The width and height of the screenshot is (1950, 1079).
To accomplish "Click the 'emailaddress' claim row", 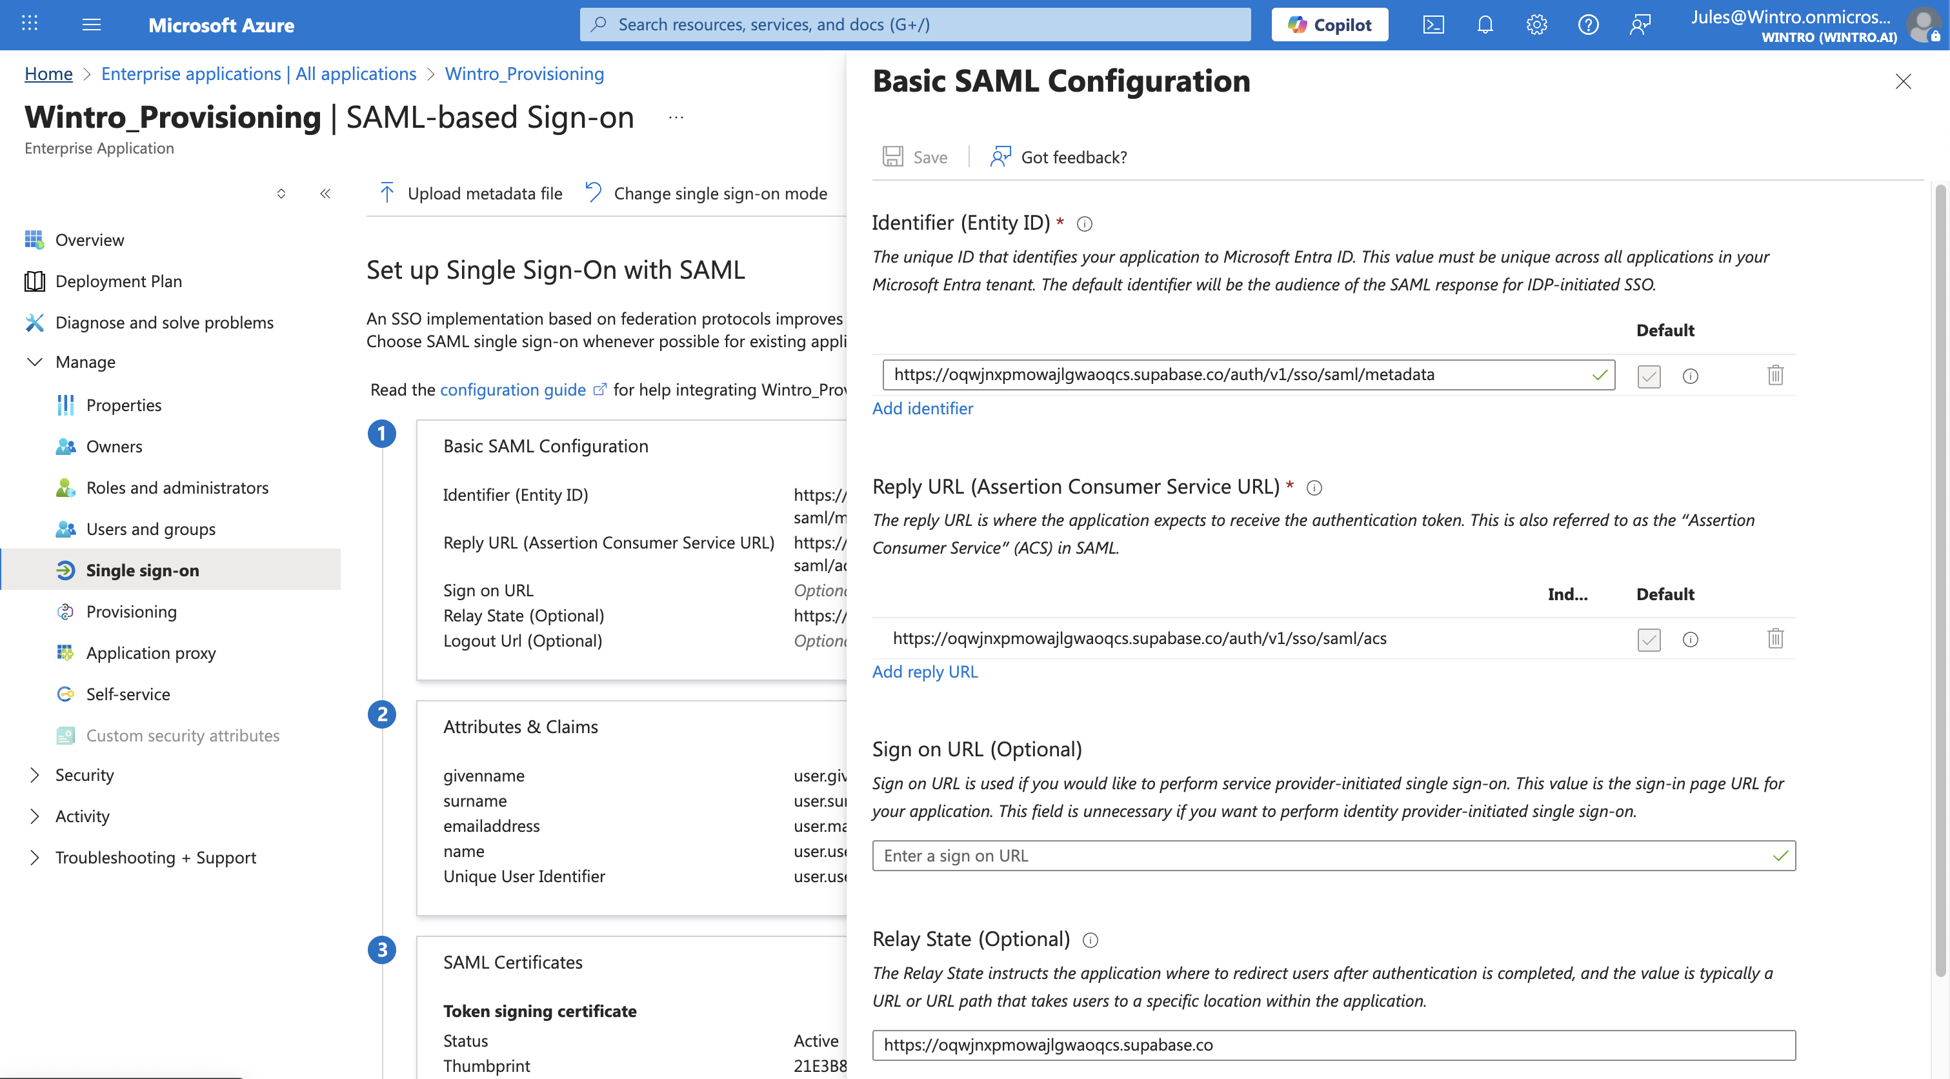I will tap(491, 825).
